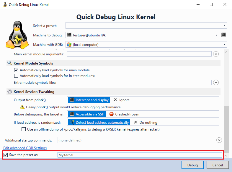This screenshot has width=232, height=172.
Task: Click the Cancel button
Action: tap(218, 165)
